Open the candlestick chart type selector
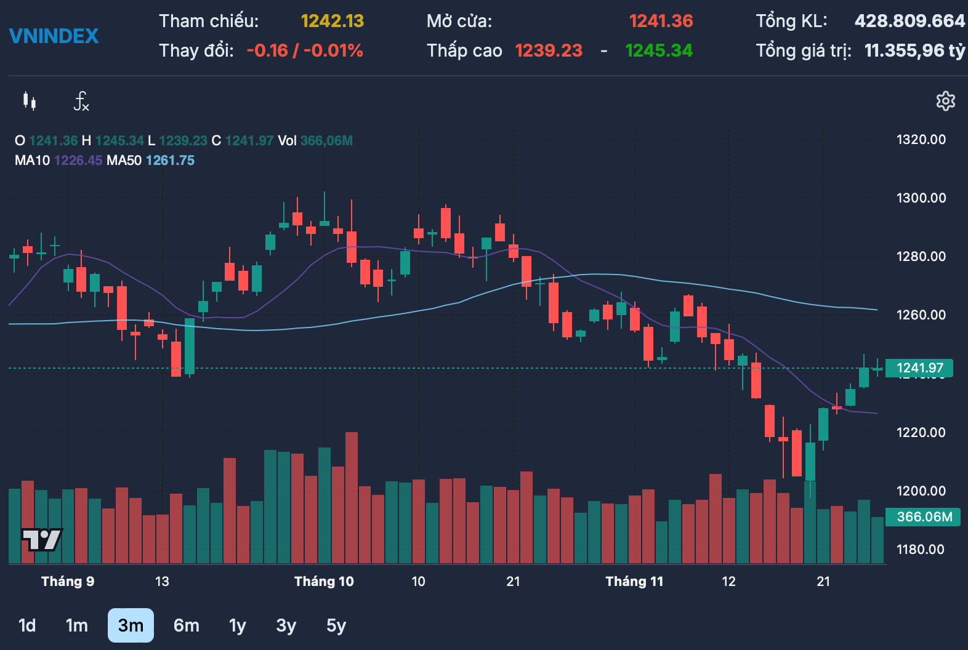Viewport: 968px width, 650px height. (29, 101)
